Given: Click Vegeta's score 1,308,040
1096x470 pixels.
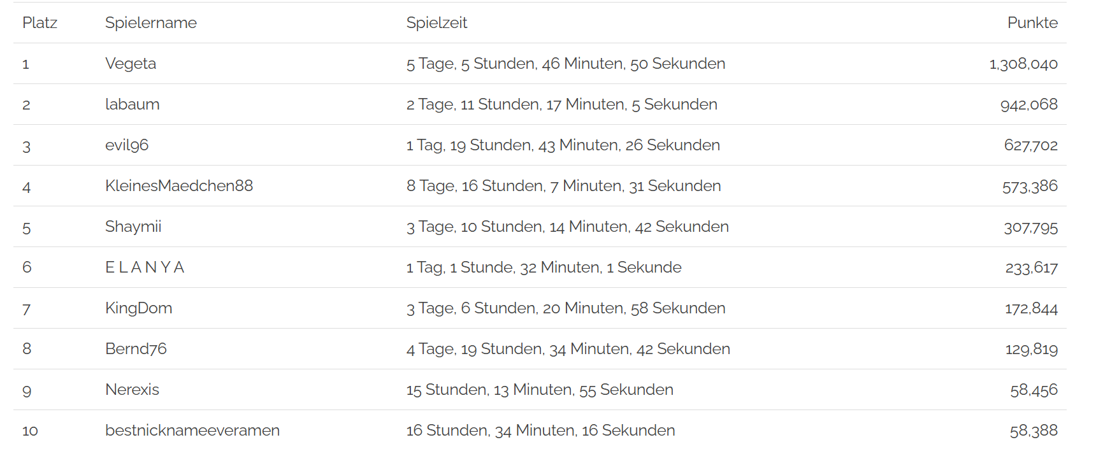Looking at the screenshot, I should tap(1023, 64).
